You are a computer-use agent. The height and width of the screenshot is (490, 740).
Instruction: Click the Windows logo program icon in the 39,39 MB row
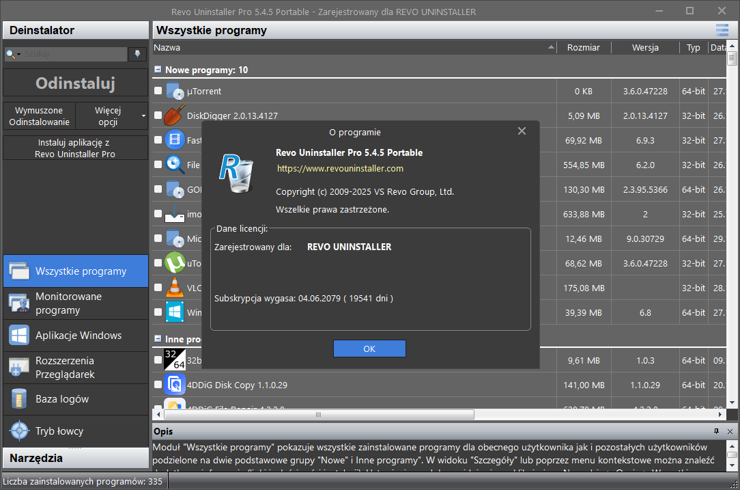175,312
